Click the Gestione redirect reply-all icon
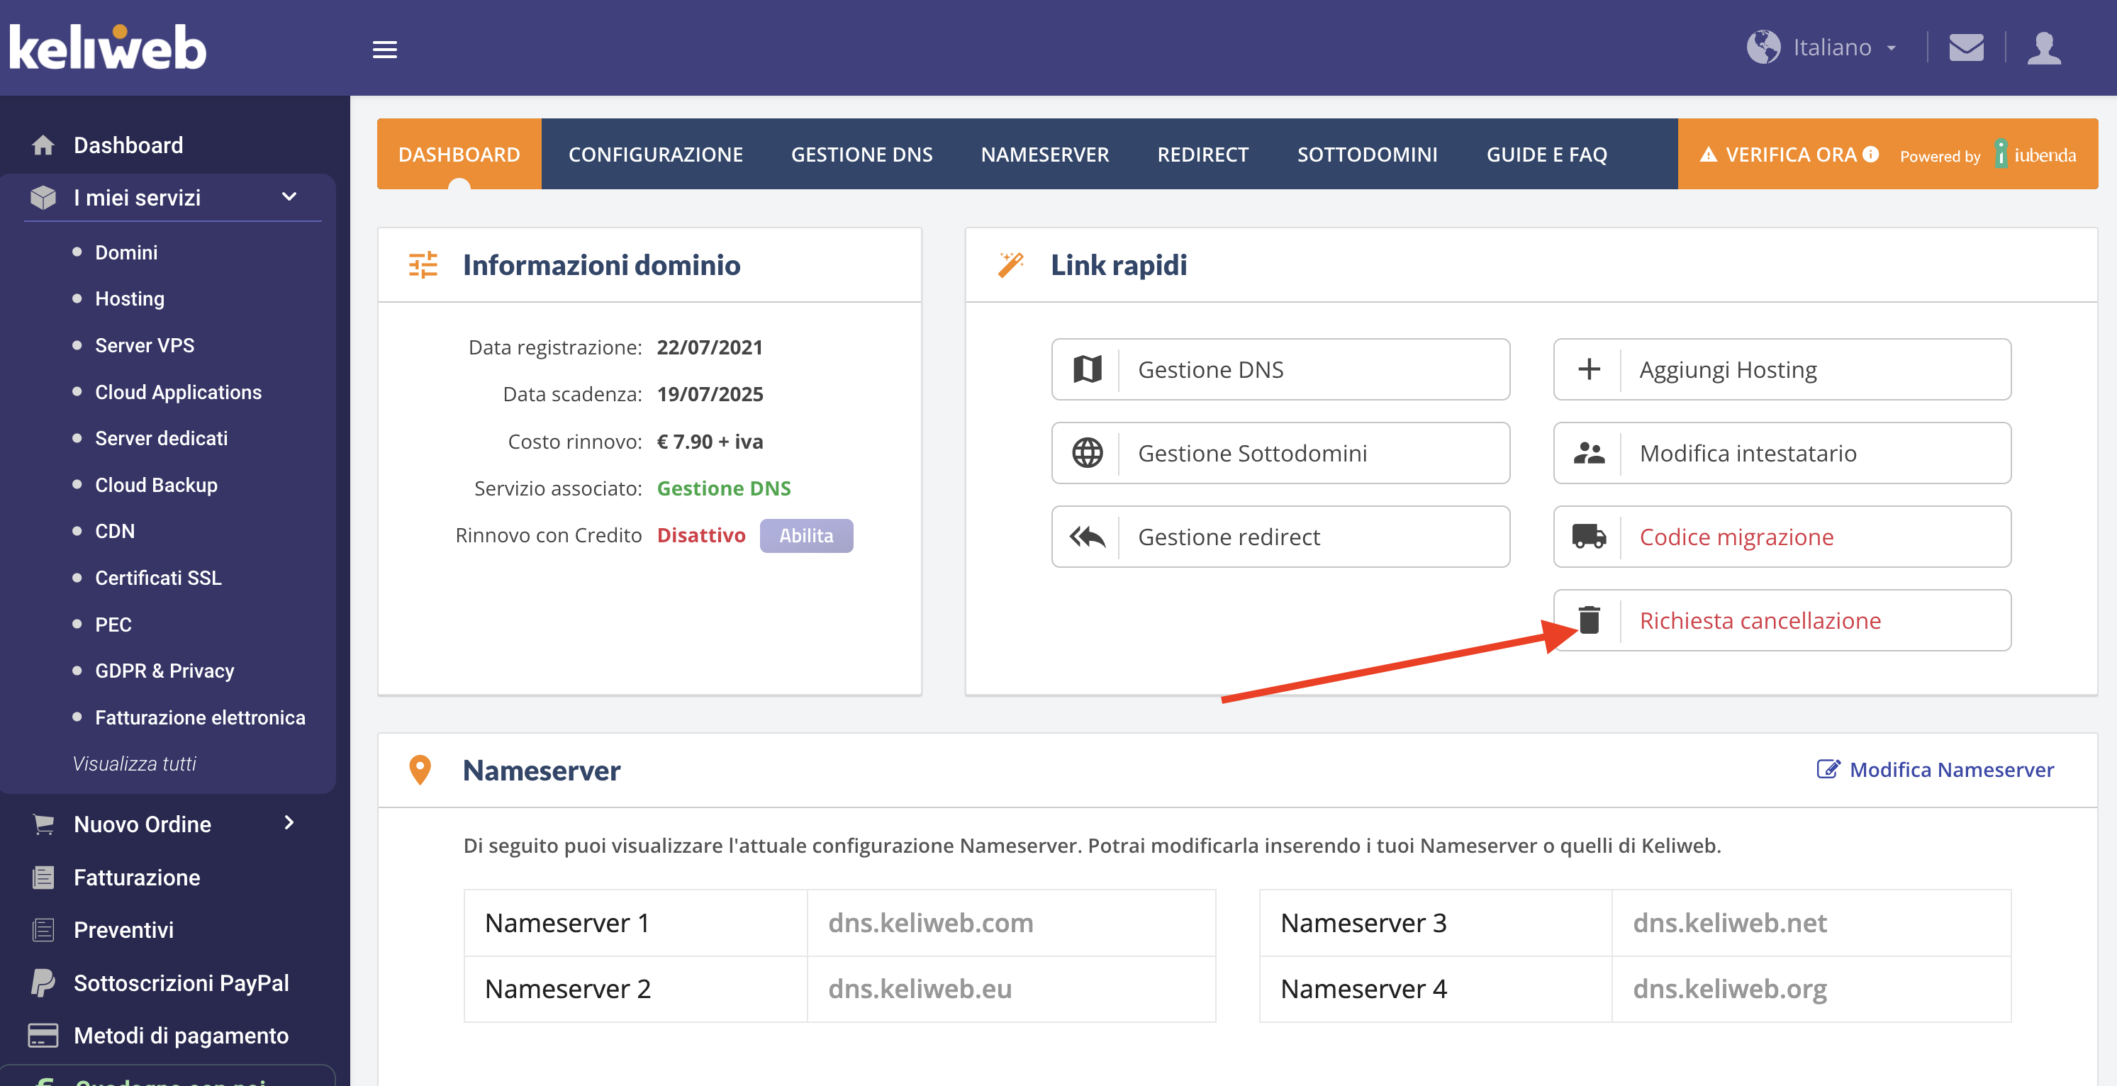2117x1086 pixels. click(x=1086, y=537)
